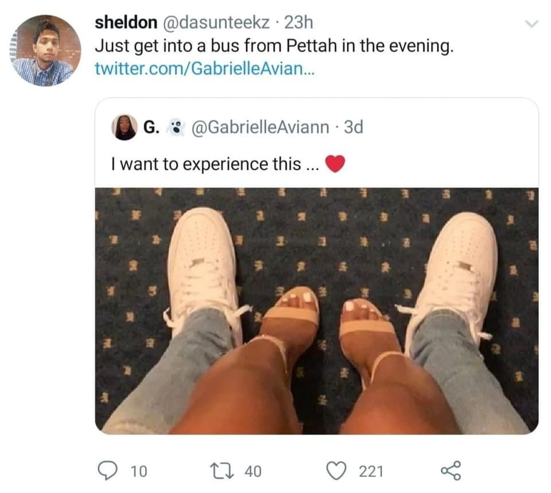Click tweet text about Pettah bus

[274, 46]
